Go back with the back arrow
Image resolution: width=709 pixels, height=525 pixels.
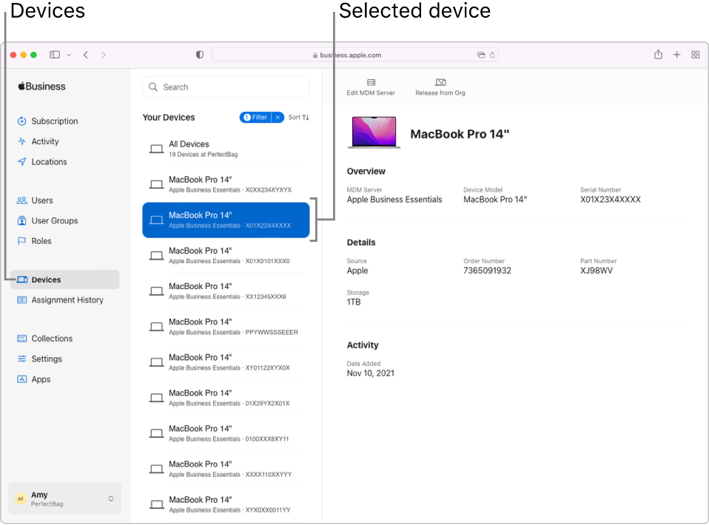[x=86, y=55]
